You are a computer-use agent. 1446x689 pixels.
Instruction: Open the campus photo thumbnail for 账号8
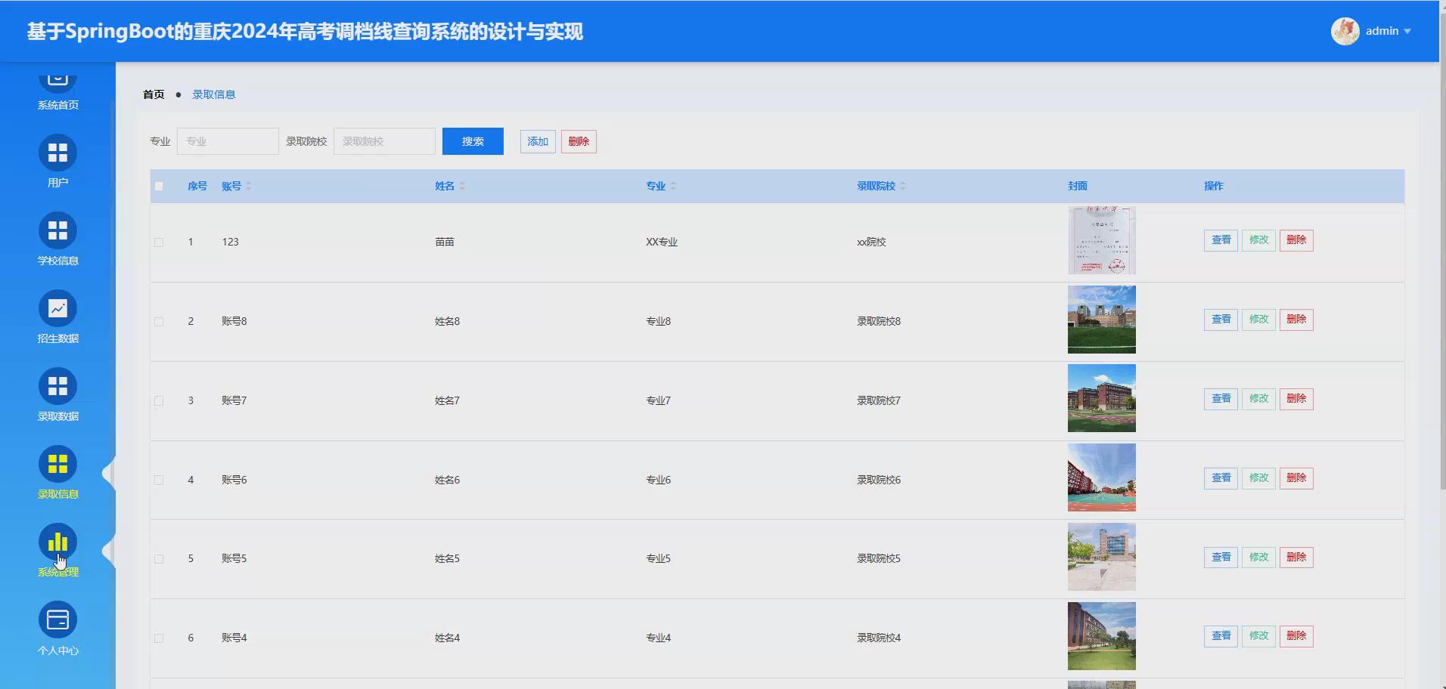pos(1101,319)
